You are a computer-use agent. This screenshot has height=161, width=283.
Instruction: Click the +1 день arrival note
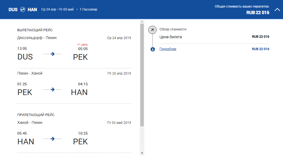pos(82,44)
